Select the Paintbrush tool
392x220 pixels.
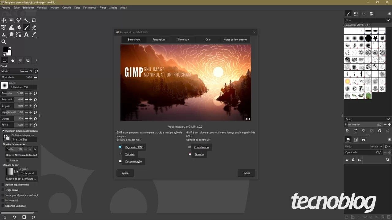click(x=27, y=28)
